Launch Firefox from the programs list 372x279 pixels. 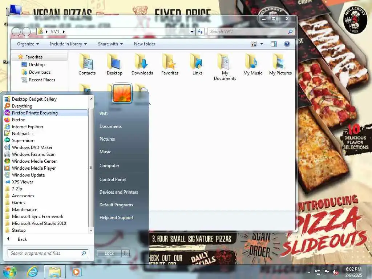pos(46,120)
